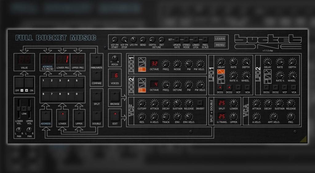Toggle the VCF INVERT switch
315x173 pixels.
click(200, 103)
